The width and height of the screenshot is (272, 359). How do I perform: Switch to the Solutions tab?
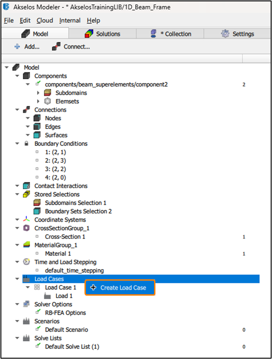point(103,34)
